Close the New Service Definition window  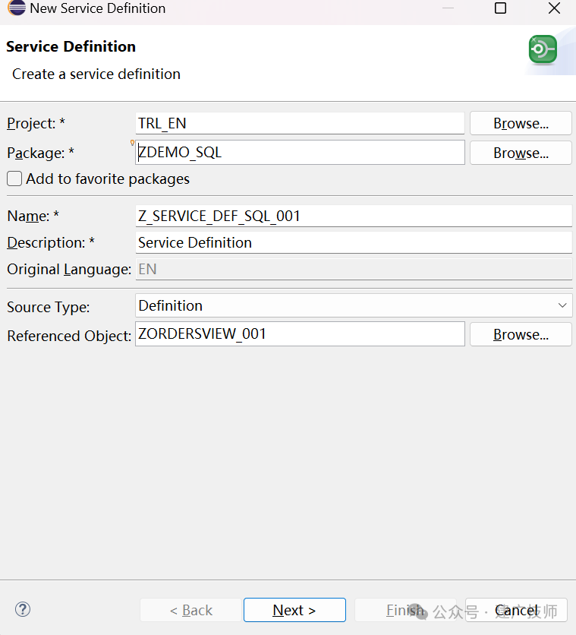(554, 8)
